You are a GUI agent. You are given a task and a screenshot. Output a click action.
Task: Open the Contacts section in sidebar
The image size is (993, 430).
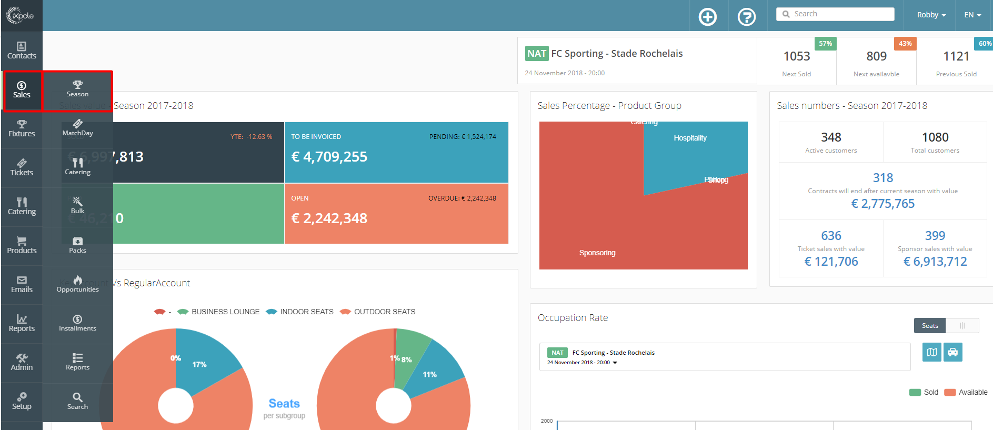click(x=22, y=51)
